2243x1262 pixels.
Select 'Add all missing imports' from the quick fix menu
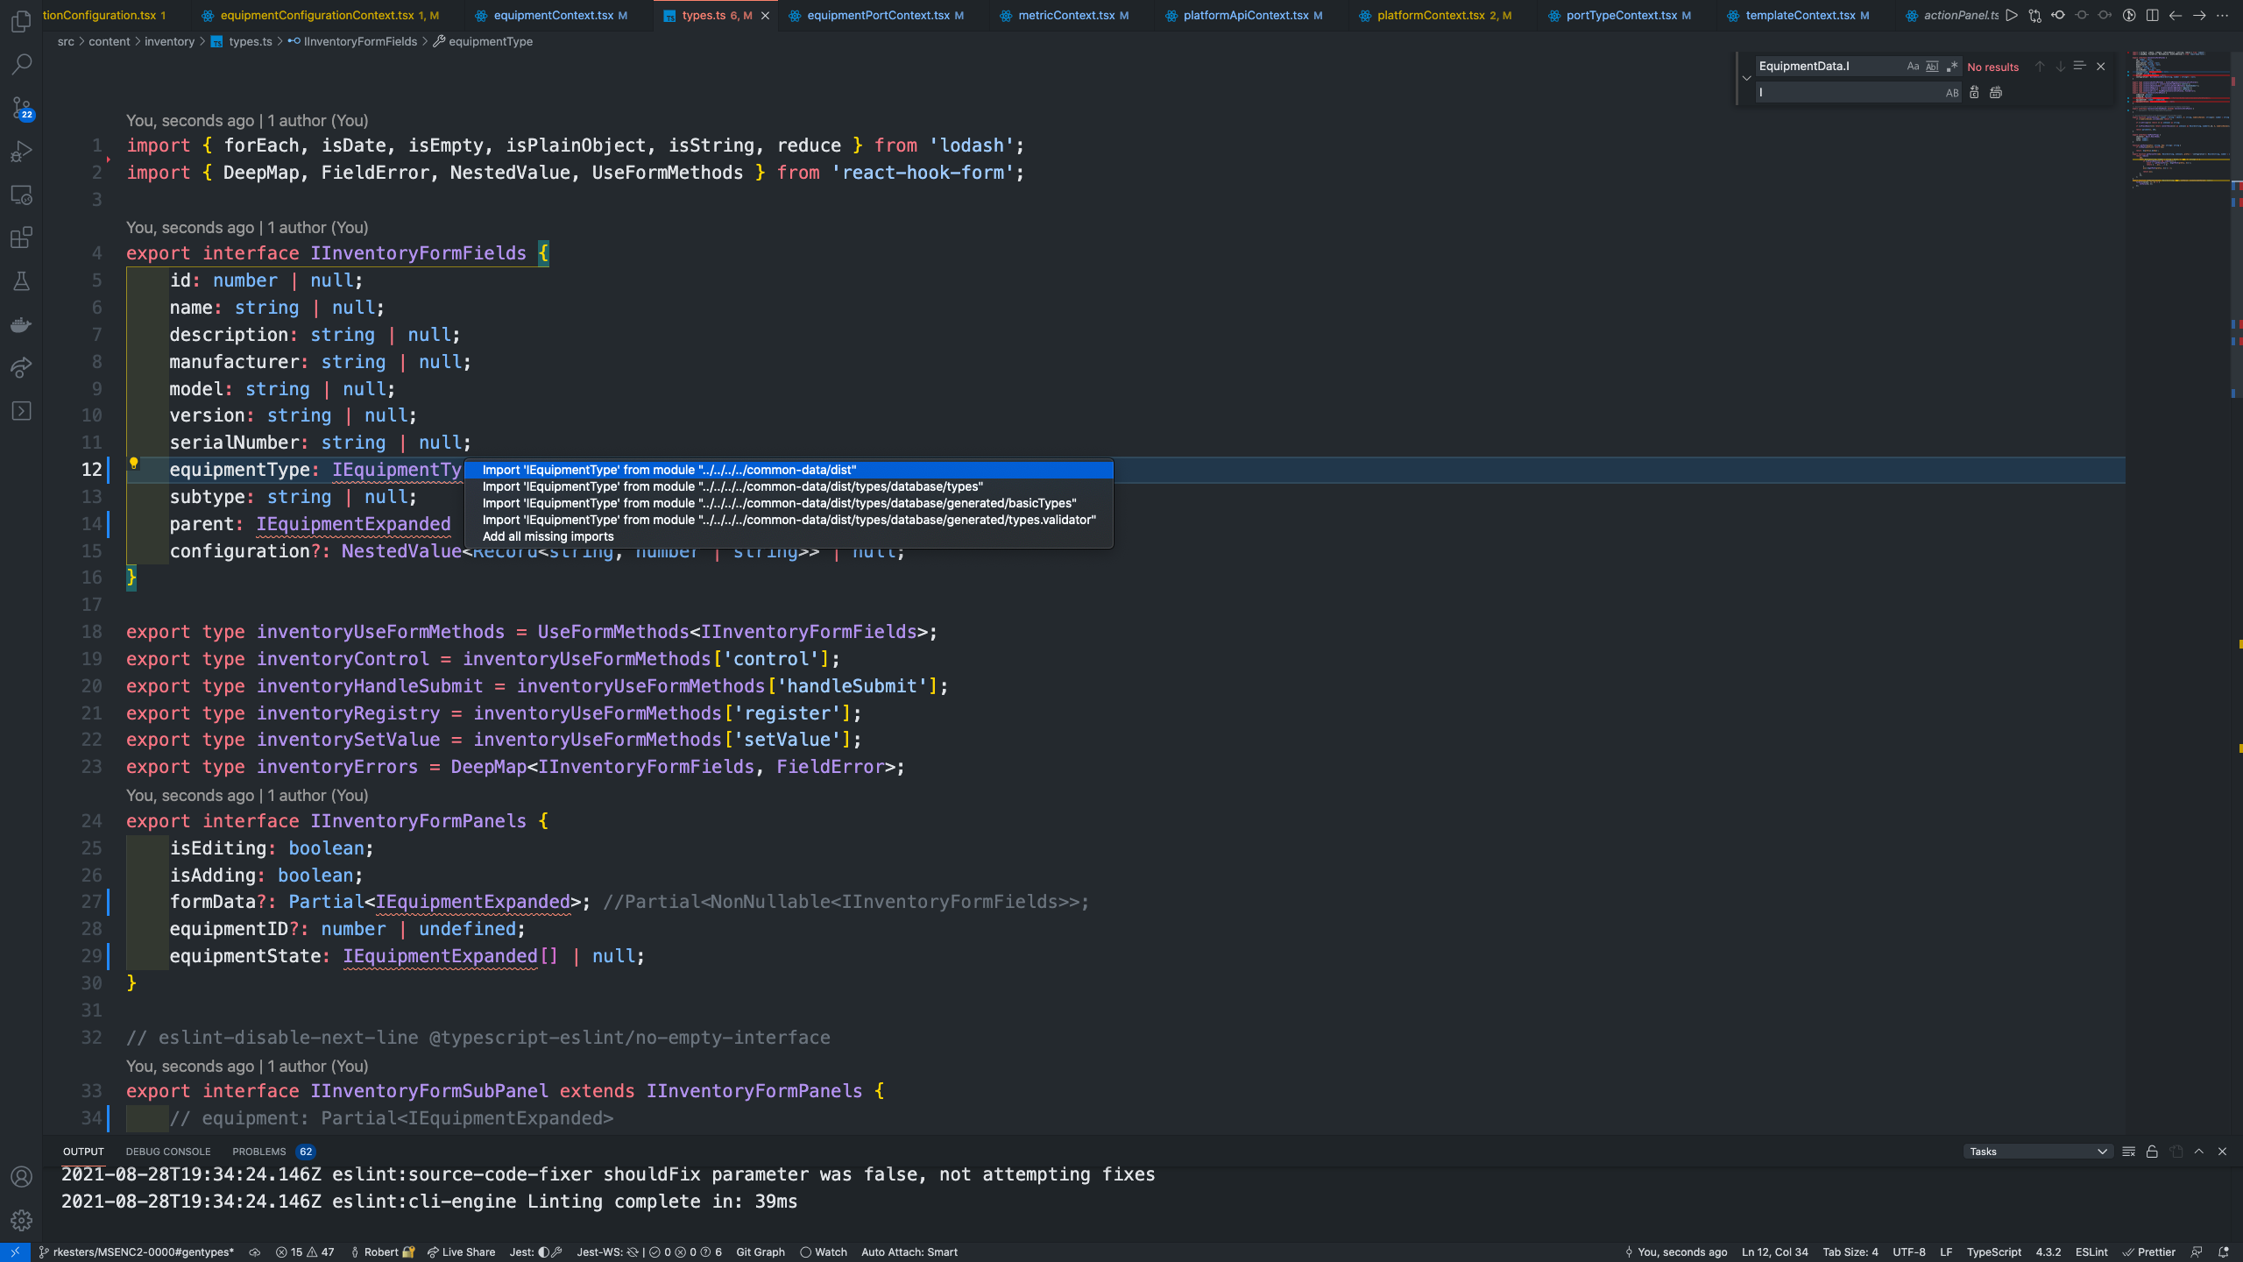click(548, 535)
